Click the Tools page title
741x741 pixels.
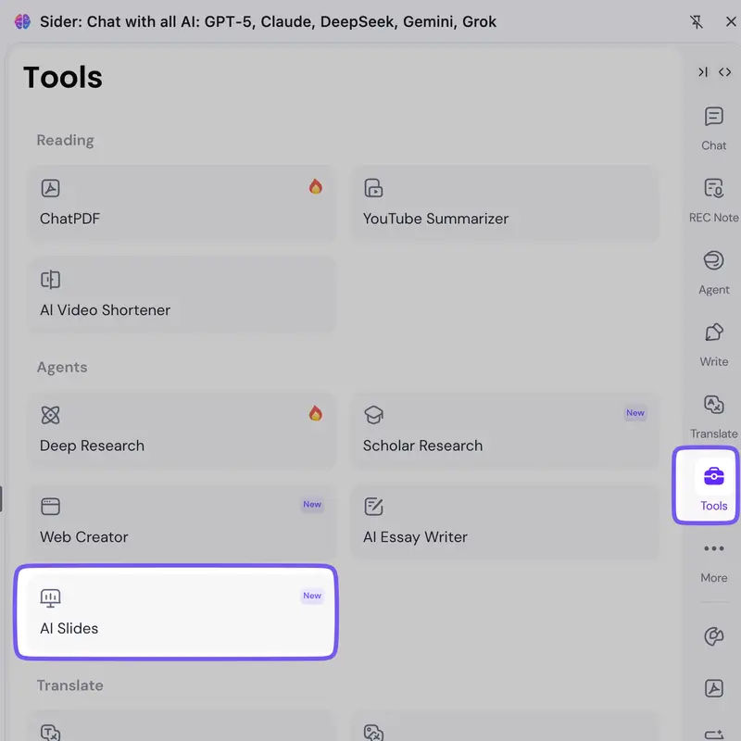pos(63,77)
